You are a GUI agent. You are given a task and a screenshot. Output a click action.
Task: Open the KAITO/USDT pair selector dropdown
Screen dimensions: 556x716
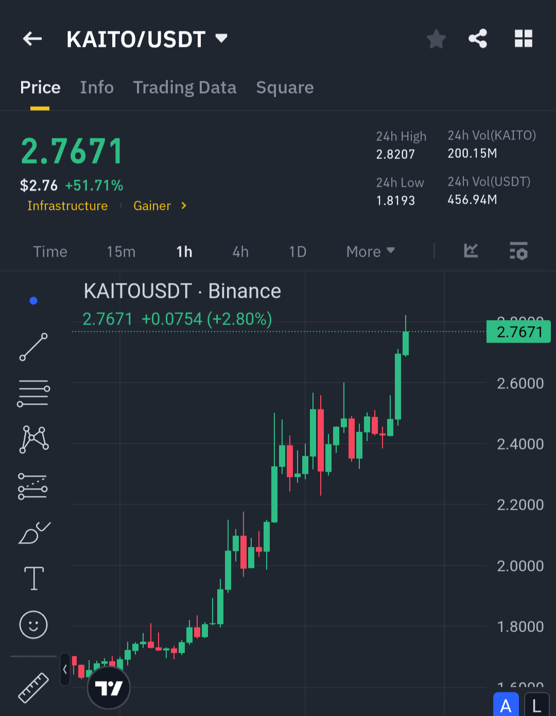point(147,39)
